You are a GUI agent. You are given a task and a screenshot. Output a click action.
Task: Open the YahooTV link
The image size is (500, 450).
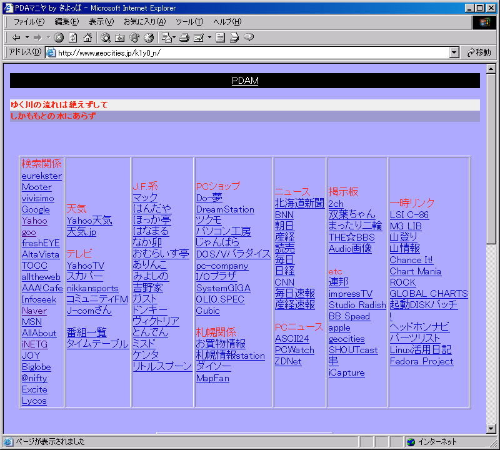[x=86, y=266]
